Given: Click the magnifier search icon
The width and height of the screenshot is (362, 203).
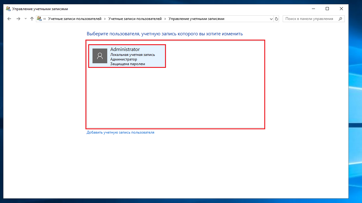Looking at the screenshot, I should [340, 19].
